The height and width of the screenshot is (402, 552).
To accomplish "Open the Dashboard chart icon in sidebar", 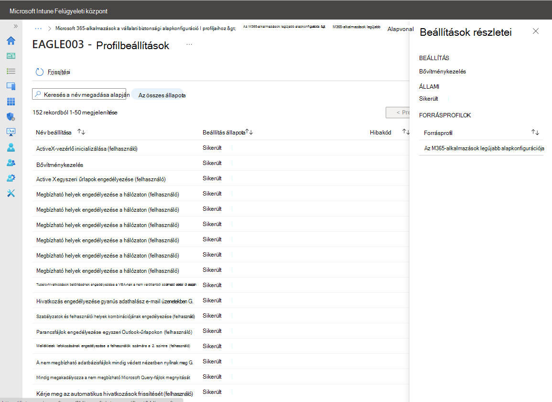I will click(x=11, y=56).
